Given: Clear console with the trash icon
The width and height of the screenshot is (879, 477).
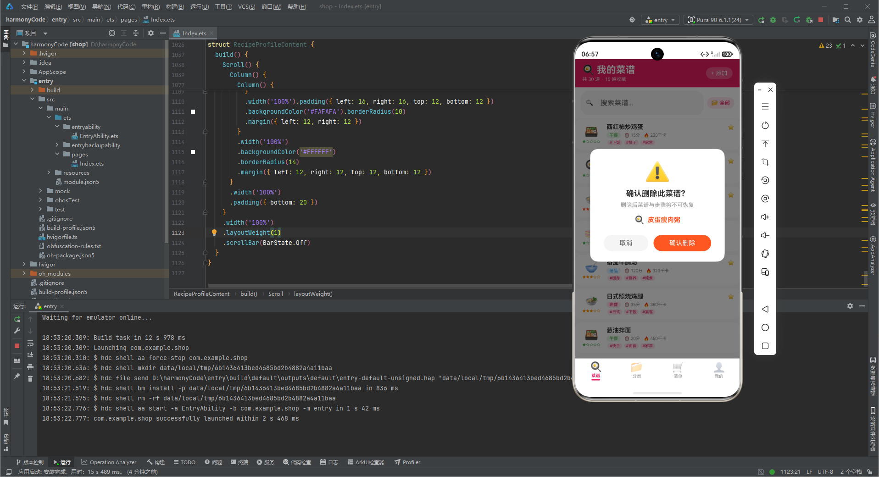Looking at the screenshot, I should point(30,378).
